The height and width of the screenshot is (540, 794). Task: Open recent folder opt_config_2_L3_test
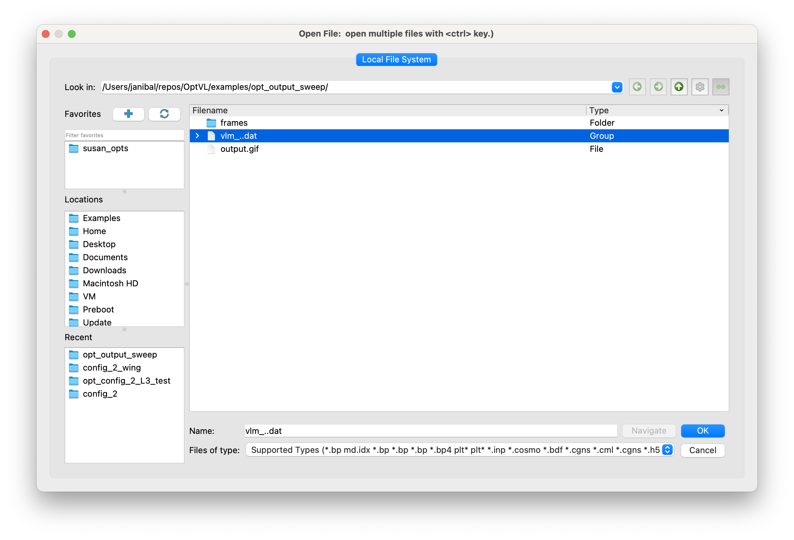[124, 380]
